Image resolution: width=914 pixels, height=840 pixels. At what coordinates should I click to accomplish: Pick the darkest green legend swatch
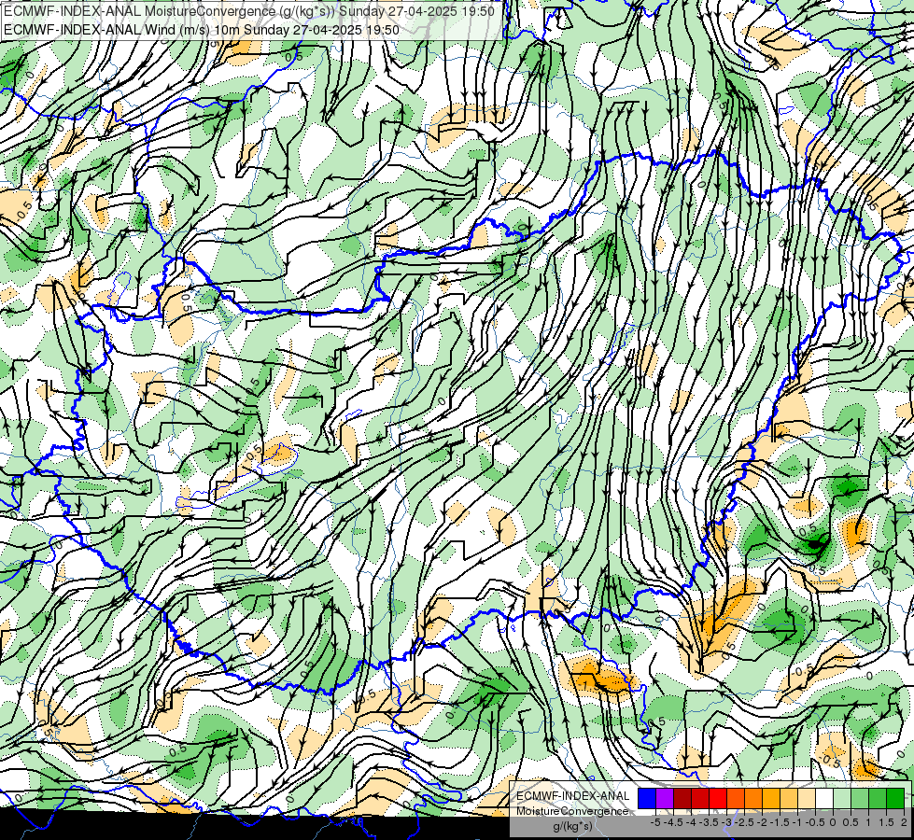pyautogui.click(x=895, y=798)
